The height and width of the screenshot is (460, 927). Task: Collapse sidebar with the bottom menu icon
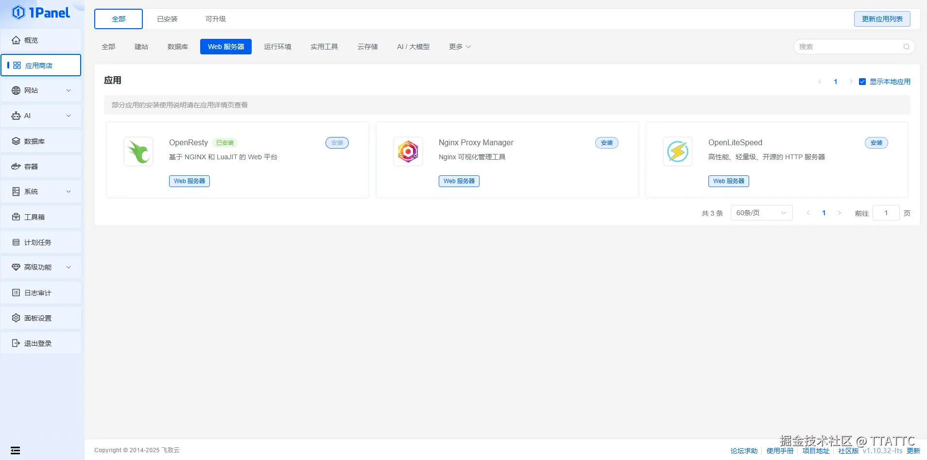click(16, 450)
